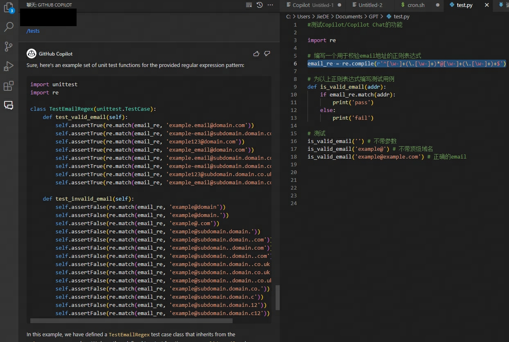
Task: Open the Search view icon
Action: point(9,27)
